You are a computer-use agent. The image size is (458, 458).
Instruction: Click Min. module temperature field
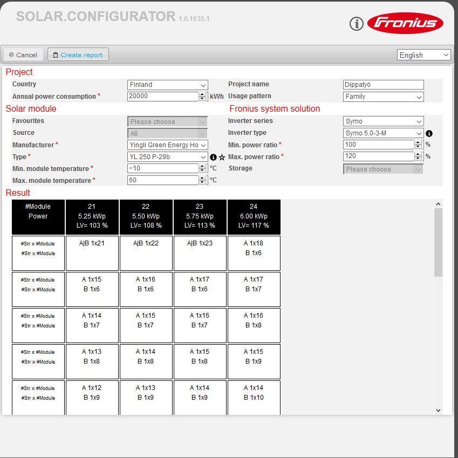coord(163,168)
